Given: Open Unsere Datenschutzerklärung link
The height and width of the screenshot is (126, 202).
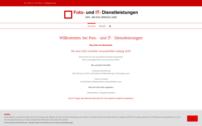Looking at the screenshot, I should pyautogui.click(x=16, y=123).
